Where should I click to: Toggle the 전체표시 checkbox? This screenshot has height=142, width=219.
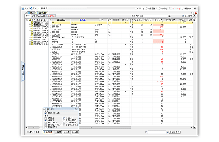45,118
